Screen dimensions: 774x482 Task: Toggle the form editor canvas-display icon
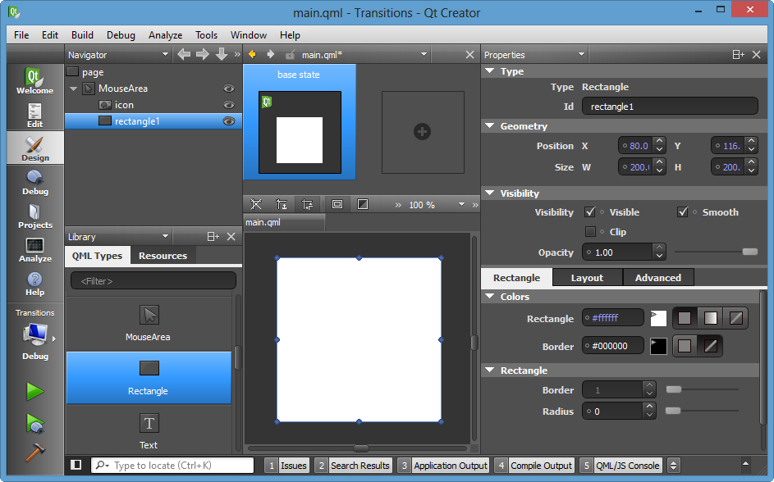tap(363, 204)
